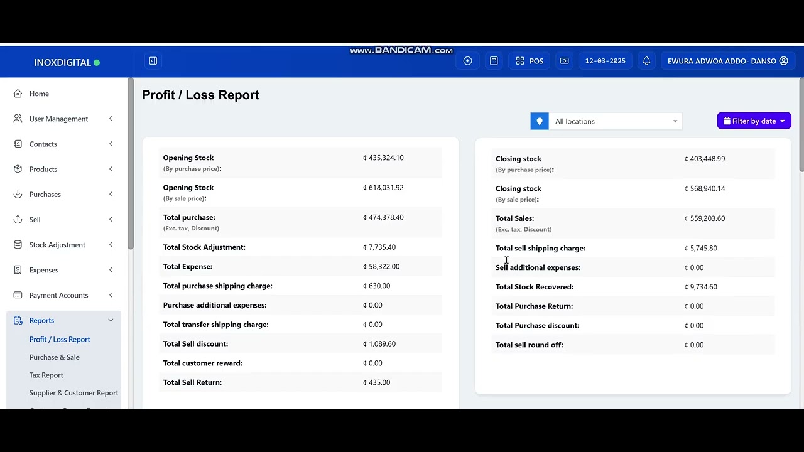Click the 12-03-2025 date button
The width and height of the screenshot is (804, 452).
605,61
